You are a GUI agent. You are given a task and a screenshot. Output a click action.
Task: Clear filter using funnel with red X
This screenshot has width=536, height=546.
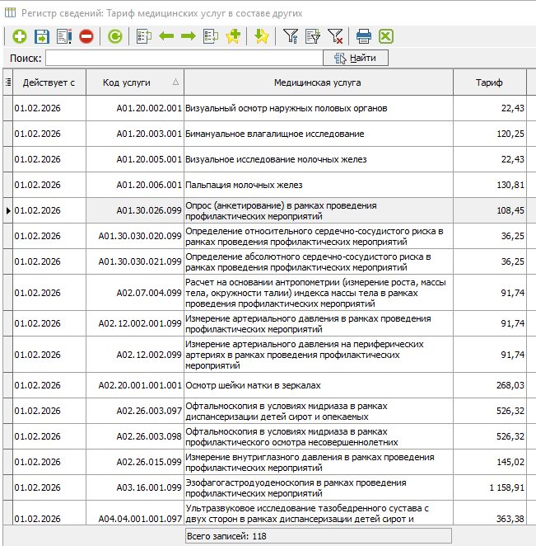click(x=335, y=36)
